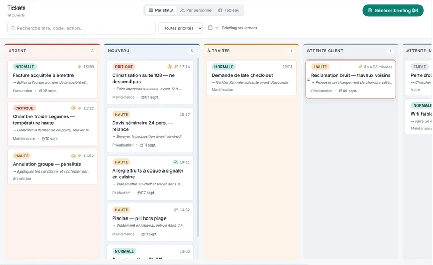
Task: Click the document icon on Générer briefing
Action: coord(370,10)
